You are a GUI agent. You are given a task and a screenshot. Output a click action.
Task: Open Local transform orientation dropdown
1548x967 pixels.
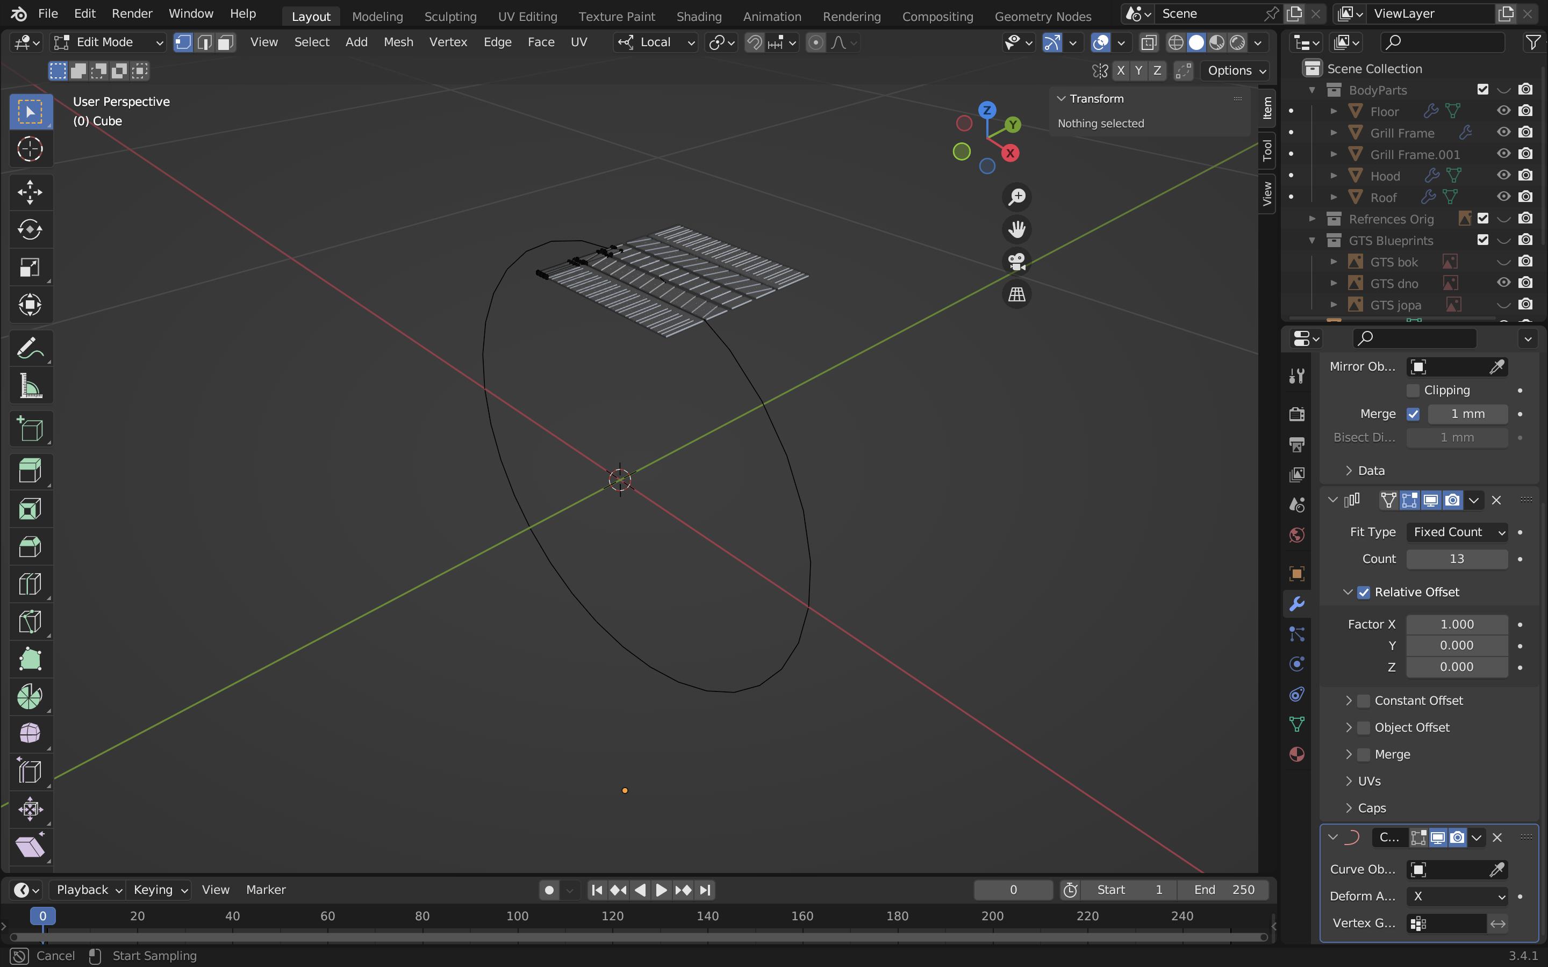click(x=656, y=42)
